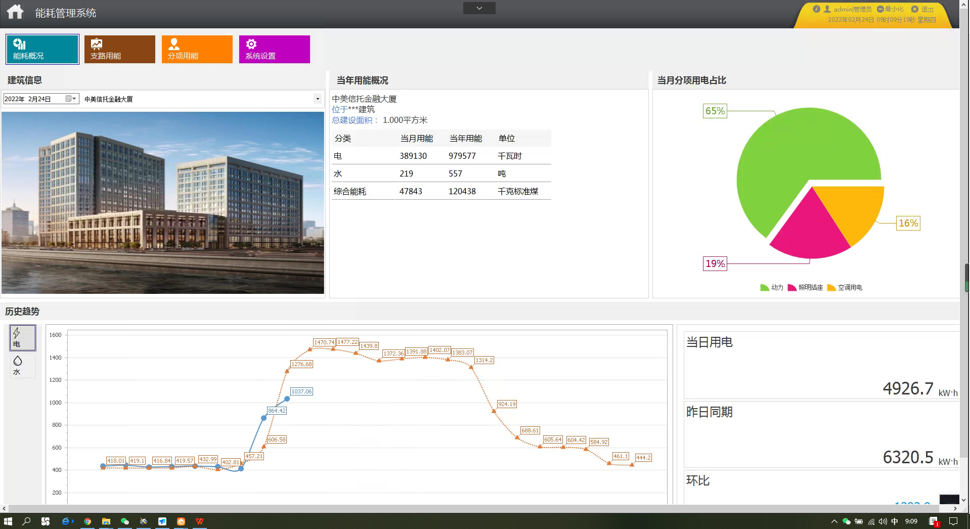Screen dimensions: 970x529
Task: Click the 空调用电 legend color swatch
Action: coord(831,288)
